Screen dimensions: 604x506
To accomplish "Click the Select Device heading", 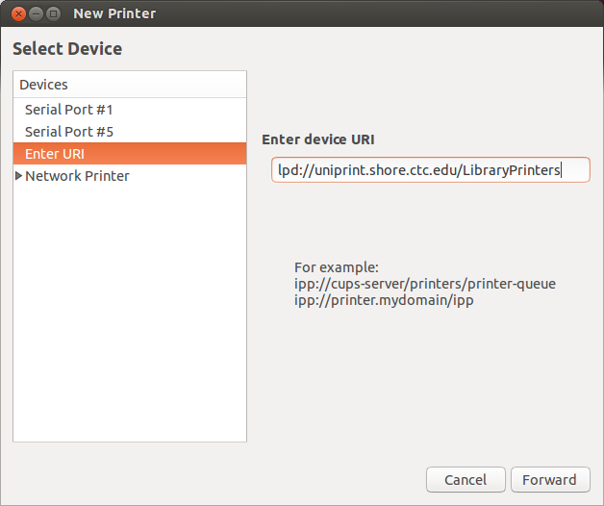I will (67, 49).
